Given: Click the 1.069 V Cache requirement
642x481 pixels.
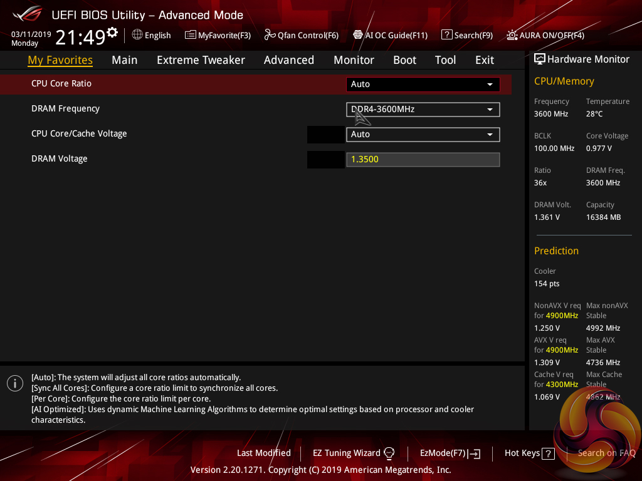Looking at the screenshot, I should point(547,397).
